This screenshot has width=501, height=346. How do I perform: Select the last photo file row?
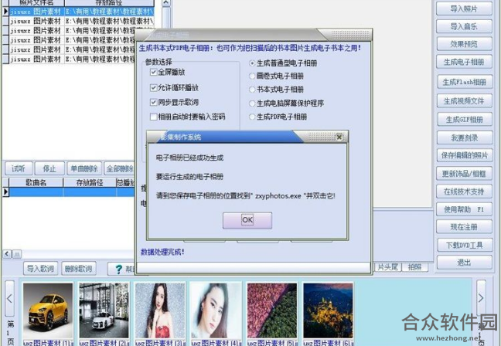tap(72, 59)
